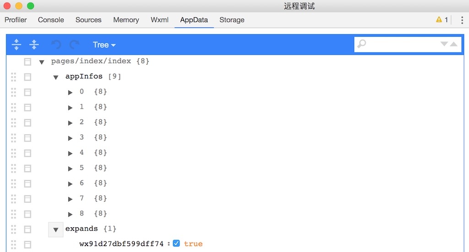The height and width of the screenshot is (252, 469).
Task: Click the expand all fields icon
Action: (x=16, y=45)
